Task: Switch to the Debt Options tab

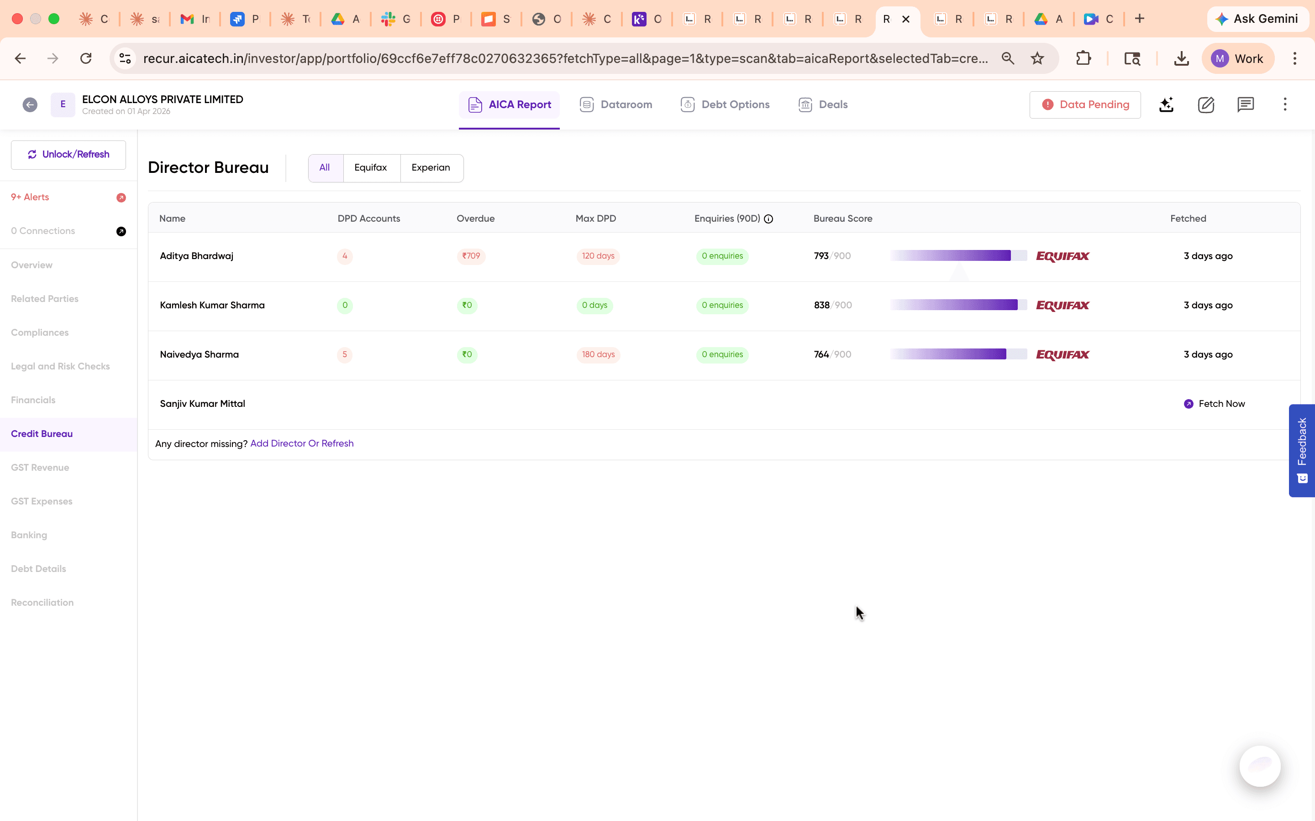Action: click(x=726, y=104)
